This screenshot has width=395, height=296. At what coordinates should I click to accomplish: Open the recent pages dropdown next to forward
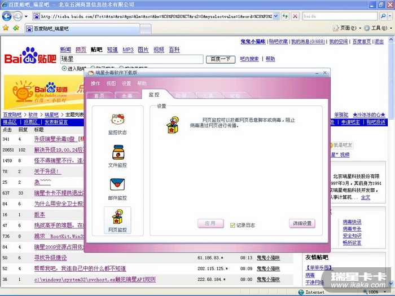pos(26,16)
